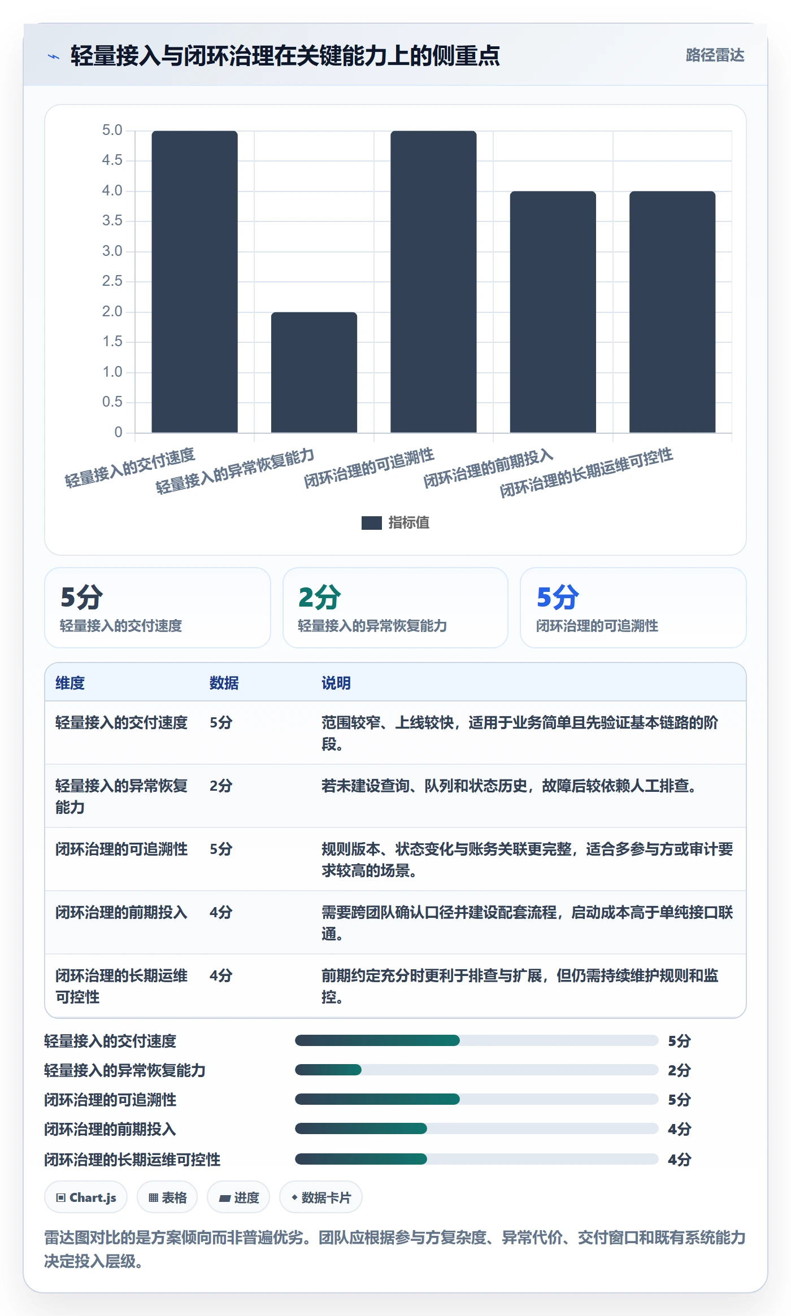The image size is (791, 1316).
Task: Click the lightning icon beside the title
Action: [x=54, y=56]
